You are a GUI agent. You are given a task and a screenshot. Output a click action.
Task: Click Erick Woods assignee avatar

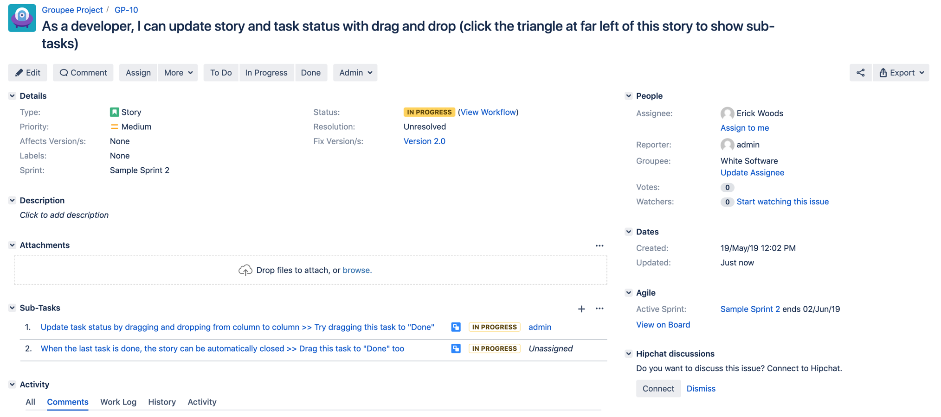727,113
